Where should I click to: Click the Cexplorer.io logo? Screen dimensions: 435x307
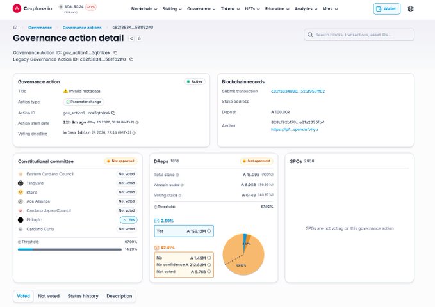pos(32,8)
